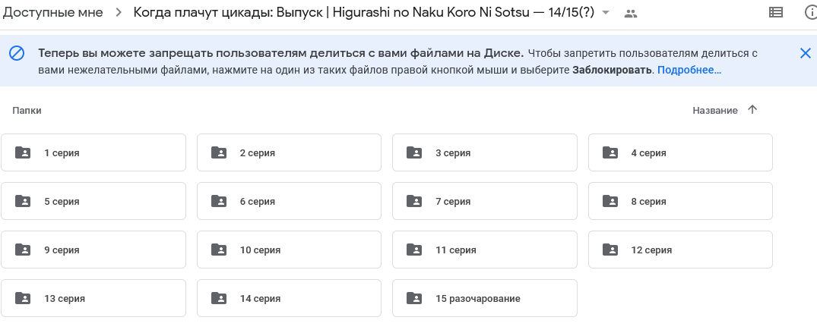Click the folder icon of 8 серия

(x=610, y=201)
